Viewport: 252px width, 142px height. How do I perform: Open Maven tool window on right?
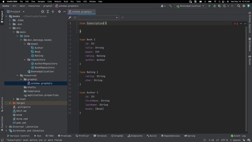click(x=250, y=60)
